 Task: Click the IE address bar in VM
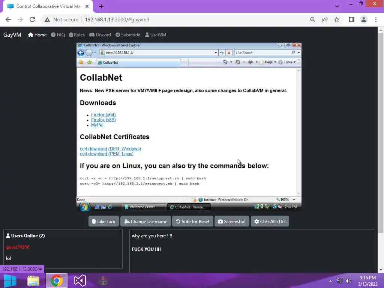click(x=157, y=52)
